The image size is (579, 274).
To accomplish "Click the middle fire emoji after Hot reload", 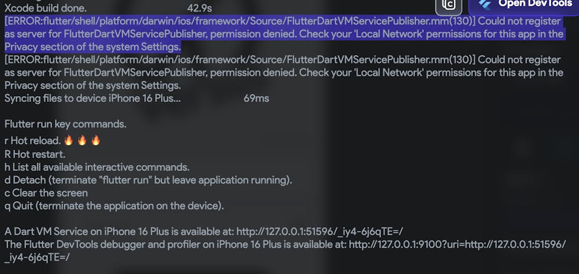I will (x=82, y=140).
